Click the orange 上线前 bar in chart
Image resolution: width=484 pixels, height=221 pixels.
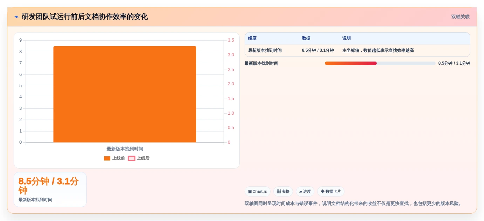click(125, 94)
